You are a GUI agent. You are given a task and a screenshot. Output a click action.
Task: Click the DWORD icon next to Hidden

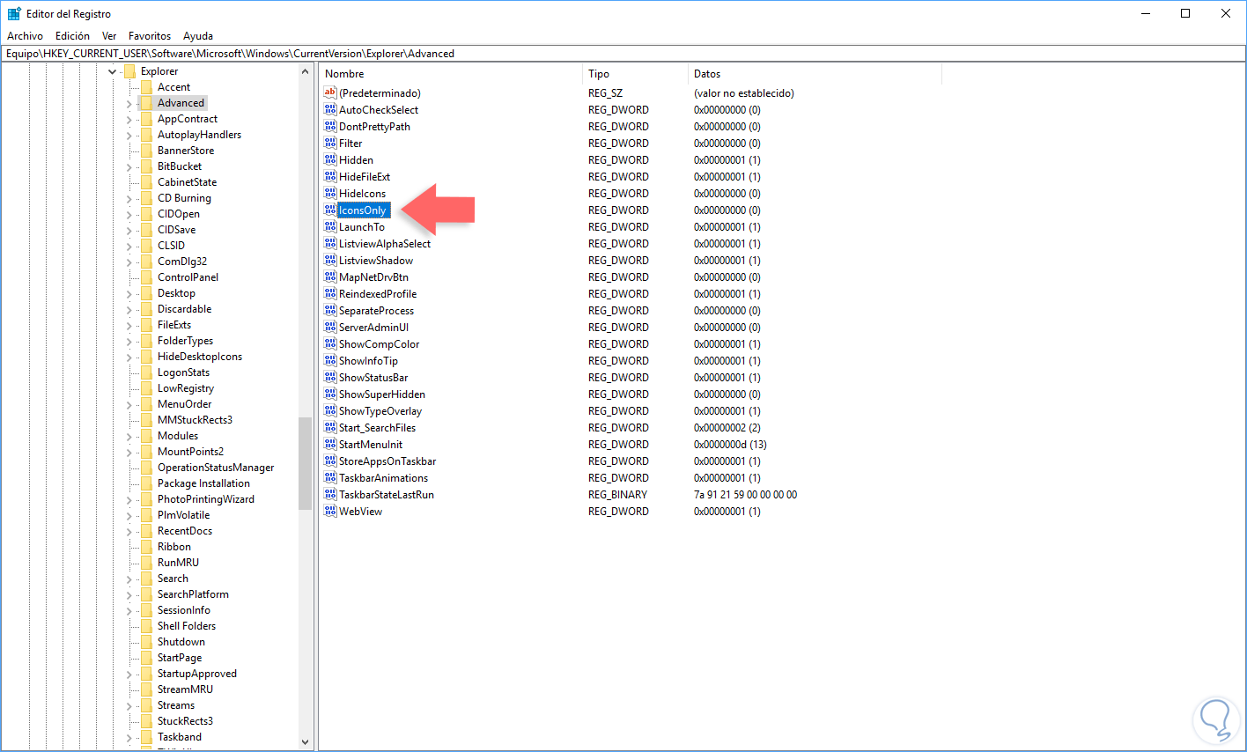coord(330,159)
